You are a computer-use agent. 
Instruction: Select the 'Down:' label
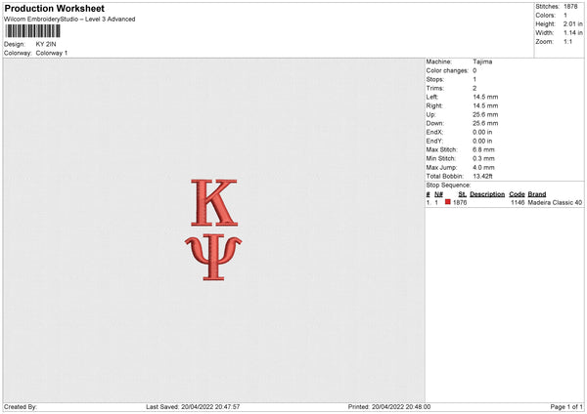pyautogui.click(x=435, y=123)
